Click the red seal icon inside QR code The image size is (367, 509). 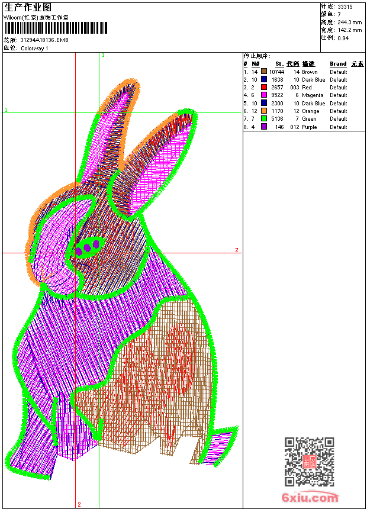point(310,462)
